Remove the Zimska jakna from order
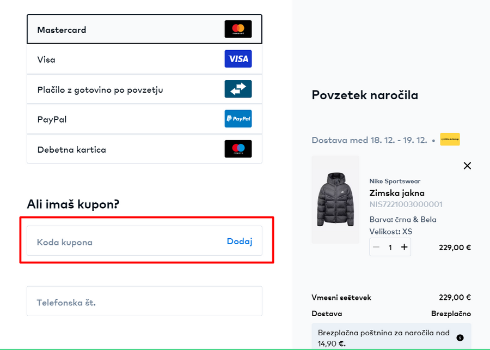This screenshot has height=350, width=490. (x=467, y=166)
